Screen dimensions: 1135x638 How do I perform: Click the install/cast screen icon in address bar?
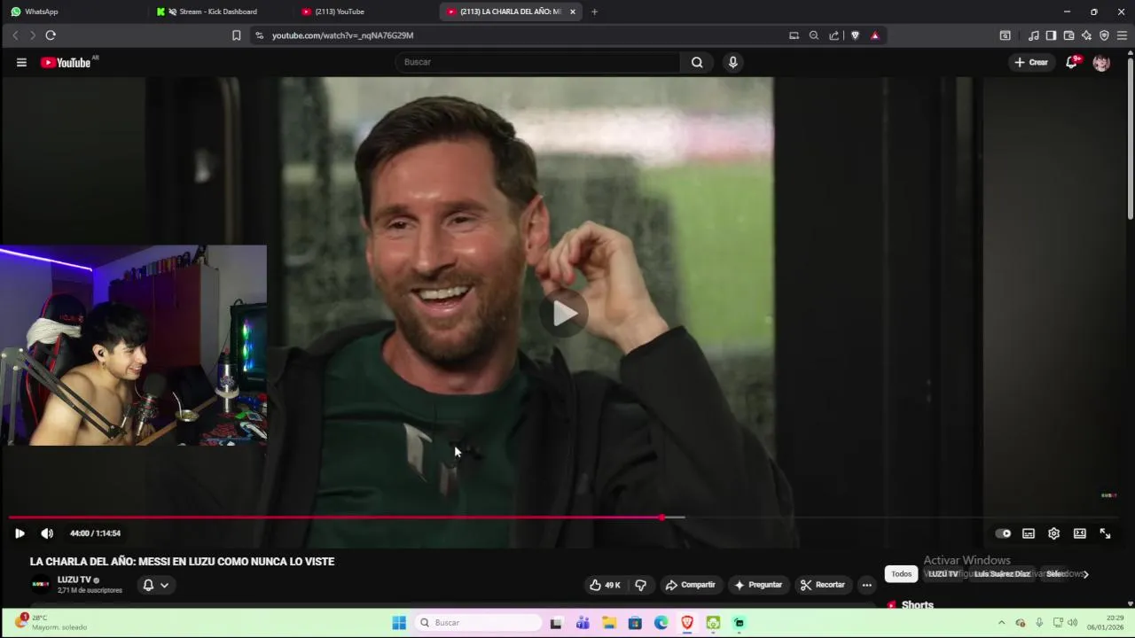pyautogui.click(x=794, y=35)
